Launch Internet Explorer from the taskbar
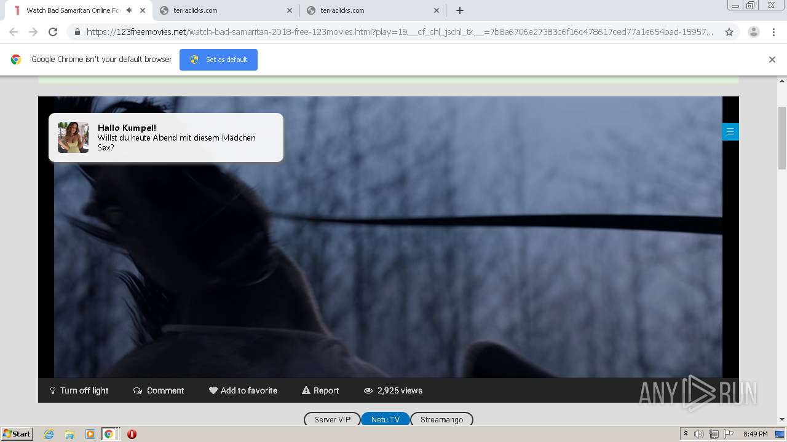This screenshot has height=442, width=787. point(49,434)
